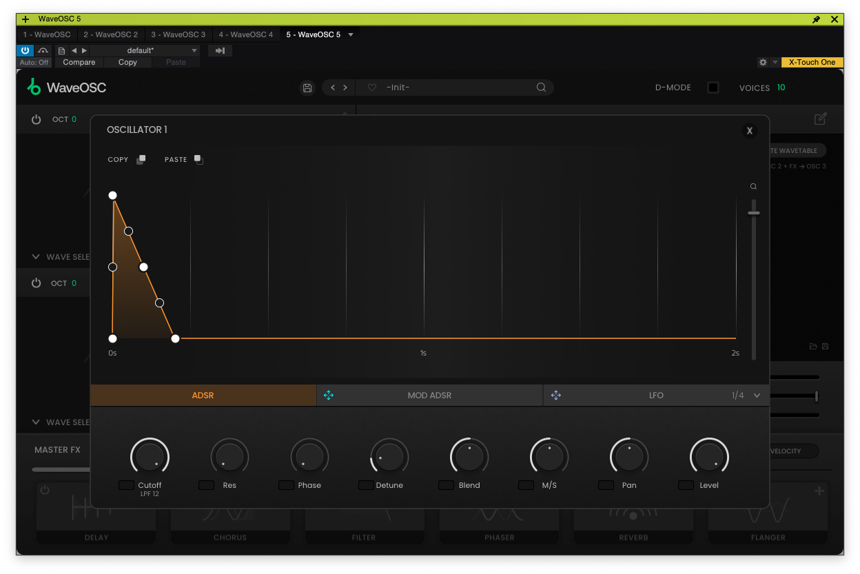Click the WaveOSC logo

tap(66, 88)
